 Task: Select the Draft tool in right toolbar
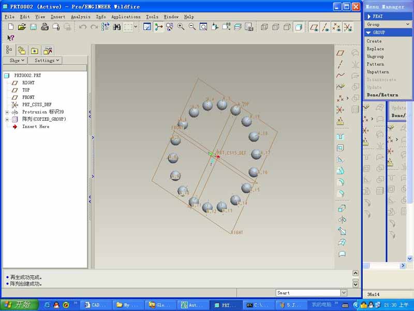[x=341, y=171]
